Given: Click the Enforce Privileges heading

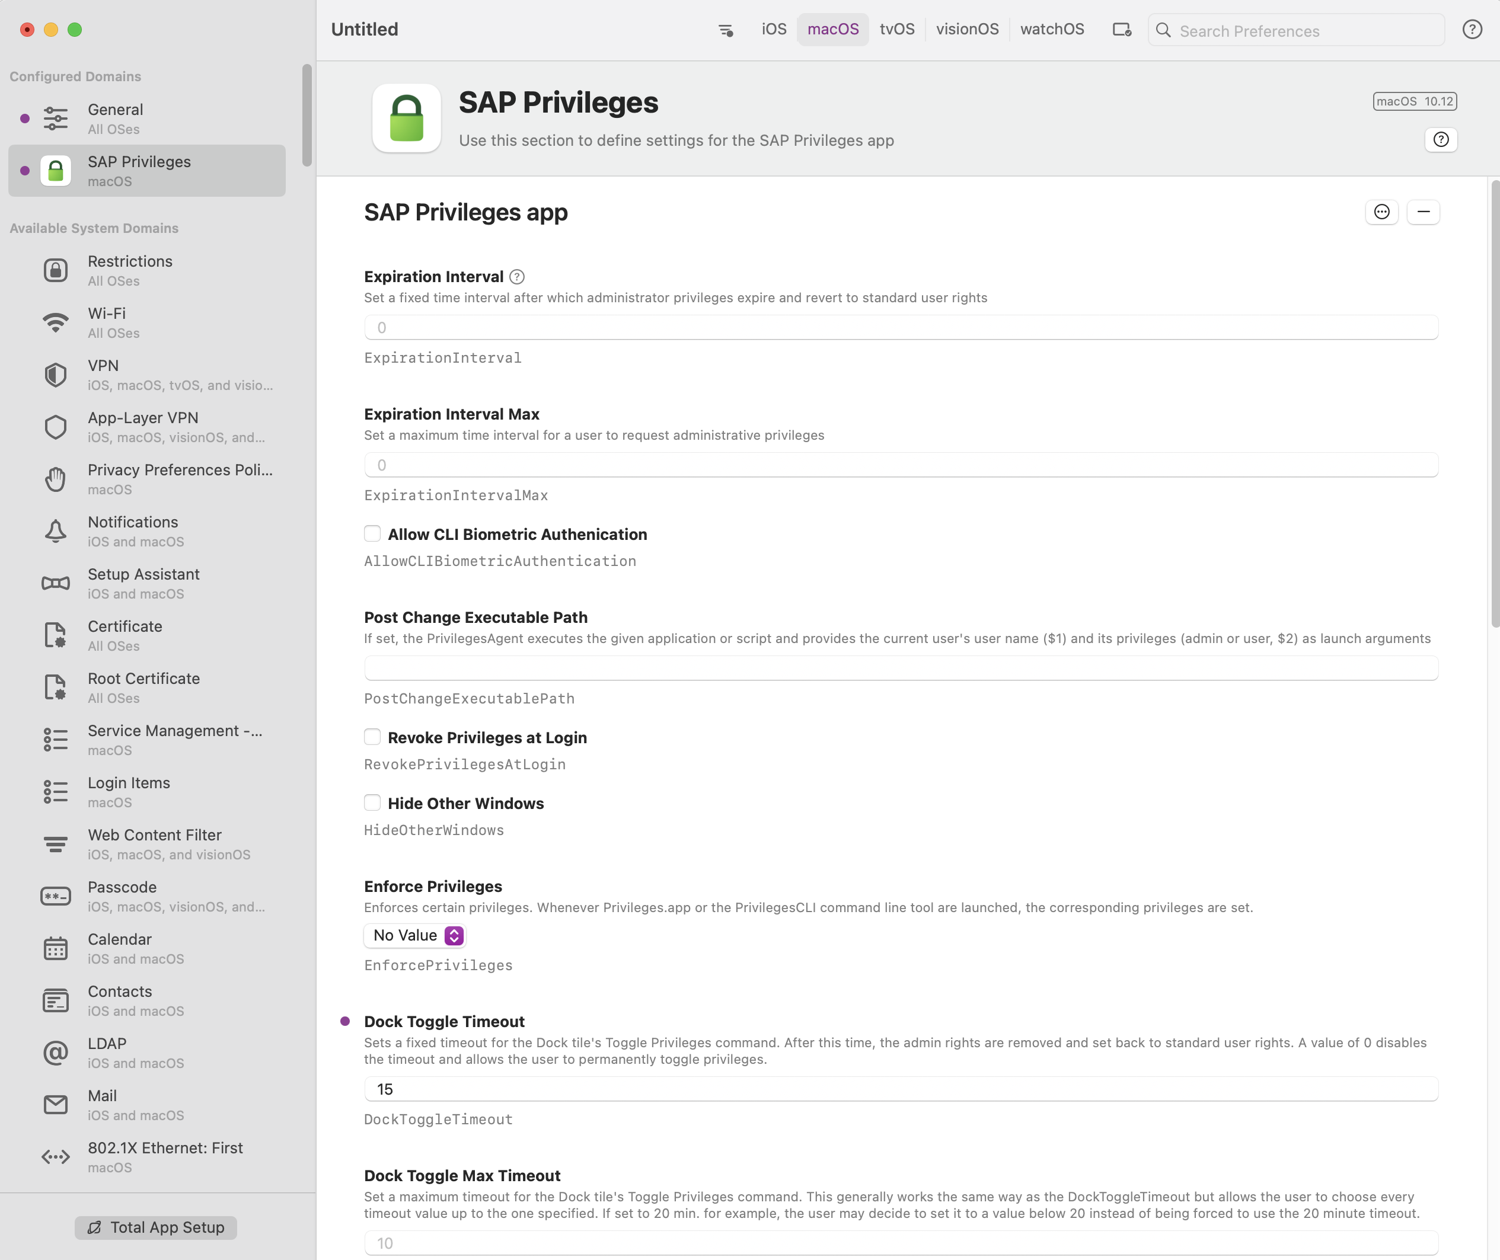Looking at the screenshot, I should tap(433, 887).
